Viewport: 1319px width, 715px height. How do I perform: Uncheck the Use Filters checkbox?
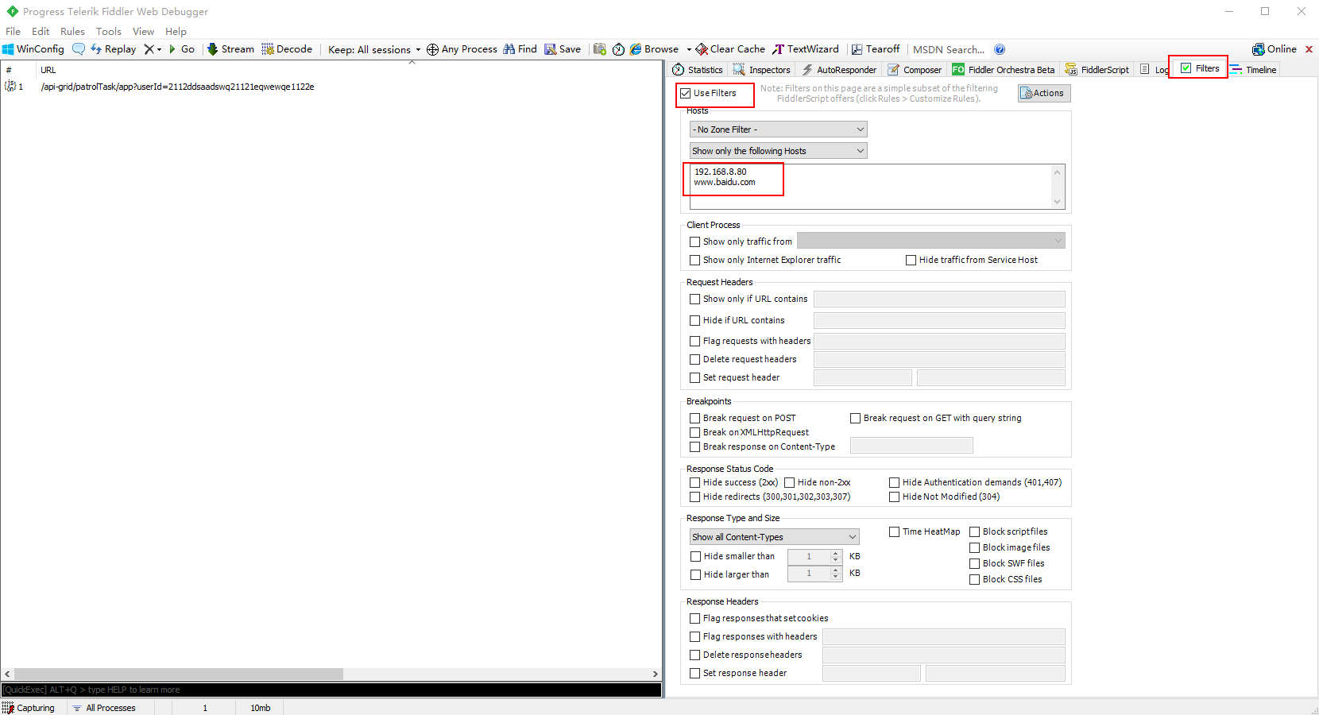[686, 93]
